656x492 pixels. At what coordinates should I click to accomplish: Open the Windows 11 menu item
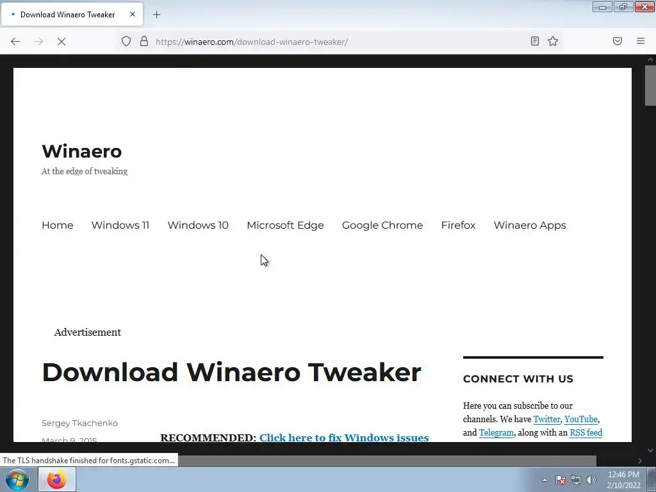(x=120, y=225)
